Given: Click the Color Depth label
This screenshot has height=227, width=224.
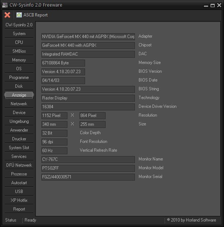Looking at the screenshot, I should (x=90, y=133).
